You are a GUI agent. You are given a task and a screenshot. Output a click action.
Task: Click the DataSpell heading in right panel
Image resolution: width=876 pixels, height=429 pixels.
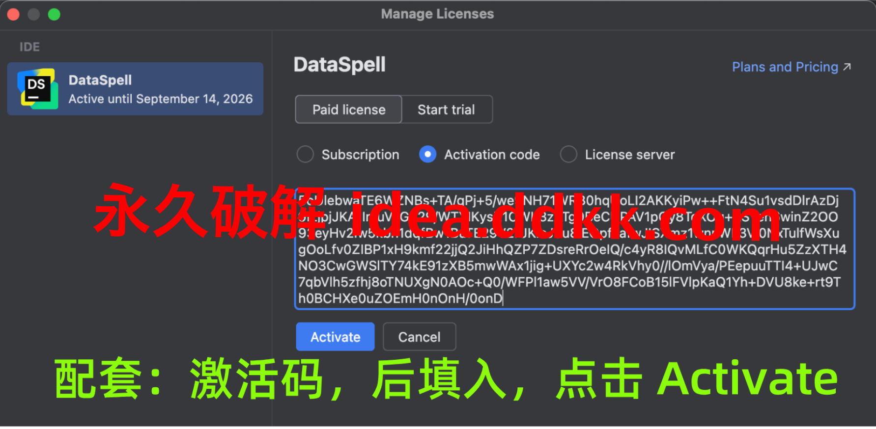pos(339,65)
